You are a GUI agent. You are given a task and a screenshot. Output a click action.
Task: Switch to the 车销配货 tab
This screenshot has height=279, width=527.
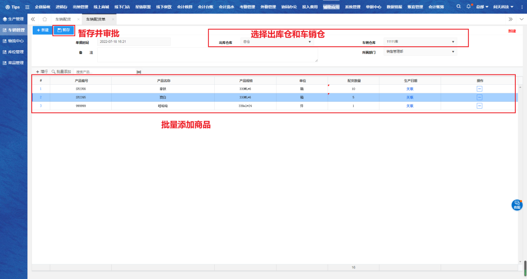(62, 19)
